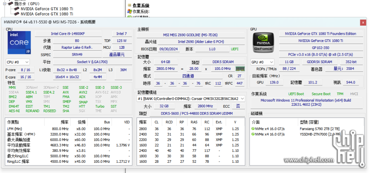Click the HVCI status label

coord(354,94)
